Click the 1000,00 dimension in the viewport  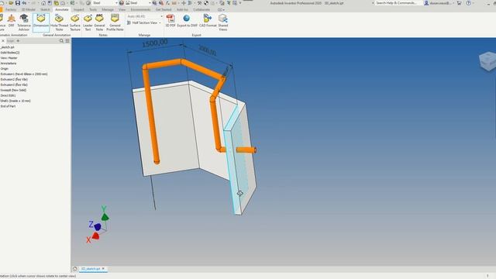pos(208,50)
